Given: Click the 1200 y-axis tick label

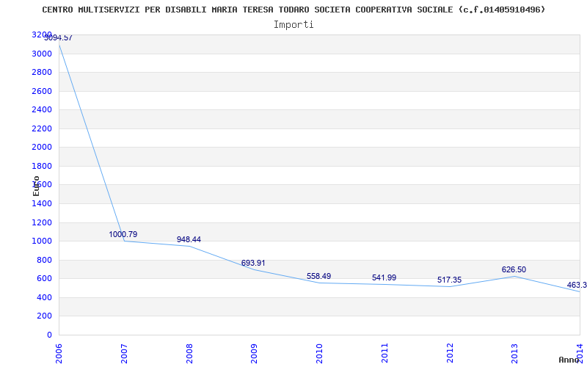Looking at the screenshot, I should click(42, 222).
